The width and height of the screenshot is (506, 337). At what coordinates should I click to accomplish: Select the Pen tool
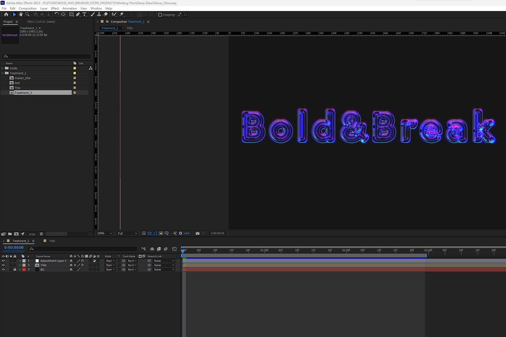tap(78, 14)
